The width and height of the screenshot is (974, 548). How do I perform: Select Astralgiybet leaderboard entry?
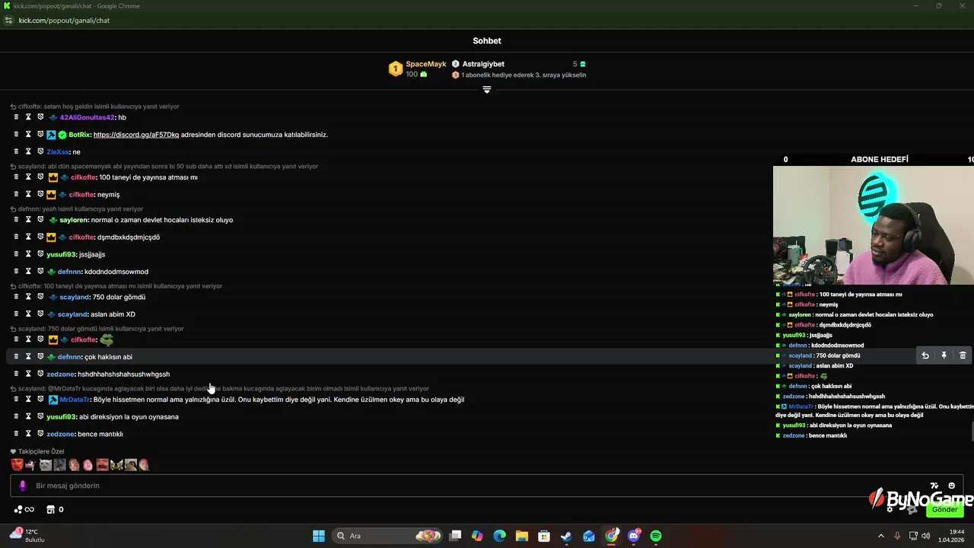tap(483, 64)
